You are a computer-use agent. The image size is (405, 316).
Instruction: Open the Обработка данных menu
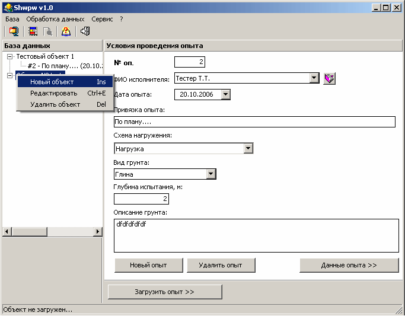coord(55,19)
